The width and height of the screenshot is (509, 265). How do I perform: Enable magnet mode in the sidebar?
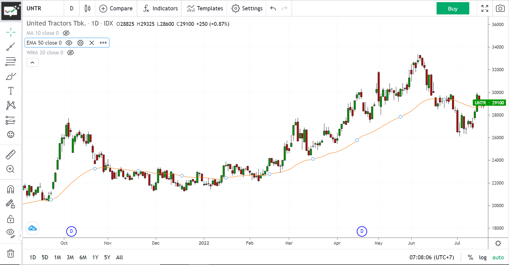click(x=10, y=189)
